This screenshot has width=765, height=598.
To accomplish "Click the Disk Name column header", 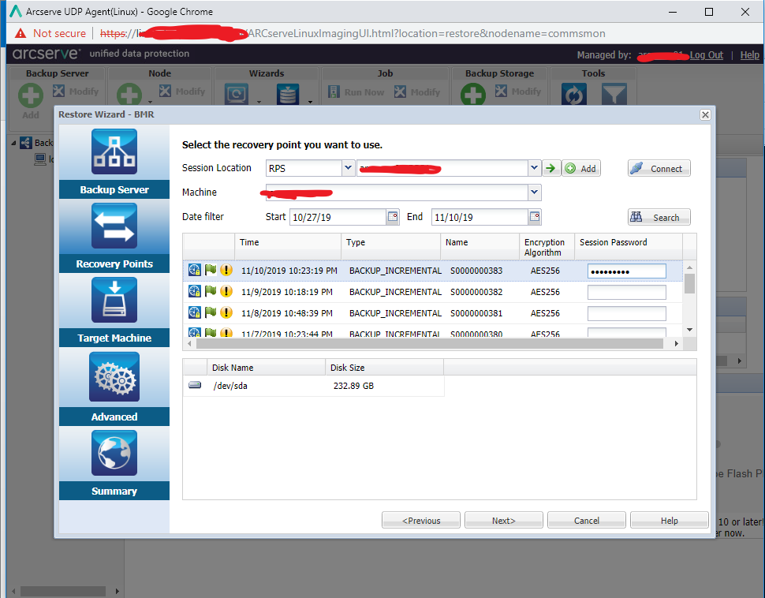I will tap(267, 368).
